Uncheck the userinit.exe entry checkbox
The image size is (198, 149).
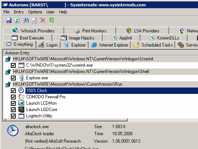coord(13,65)
